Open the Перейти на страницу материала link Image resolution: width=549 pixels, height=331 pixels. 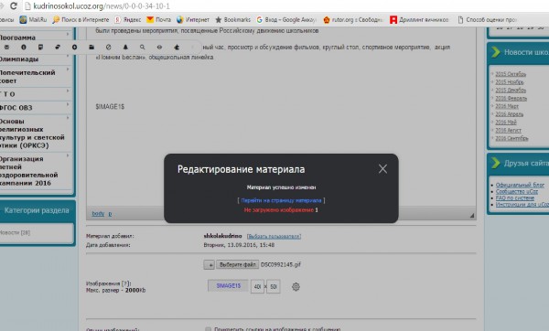281,200
